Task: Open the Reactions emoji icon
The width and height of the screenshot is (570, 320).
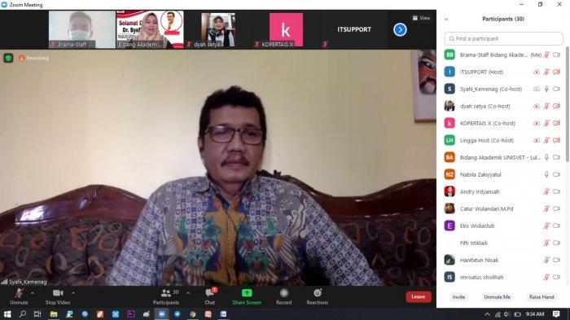Action: point(318,293)
